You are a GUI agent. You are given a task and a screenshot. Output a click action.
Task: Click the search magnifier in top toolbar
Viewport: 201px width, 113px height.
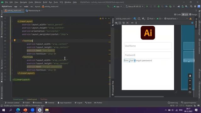191,6
